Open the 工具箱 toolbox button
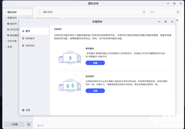185x129 pixels. click(14, 124)
